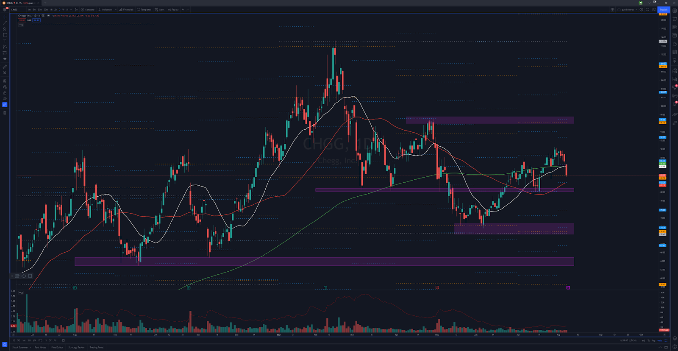Set date range to YTD

click(x=40, y=340)
